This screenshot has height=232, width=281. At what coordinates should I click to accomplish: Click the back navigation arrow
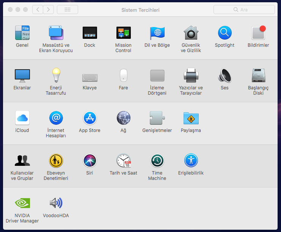coord(38,10)
